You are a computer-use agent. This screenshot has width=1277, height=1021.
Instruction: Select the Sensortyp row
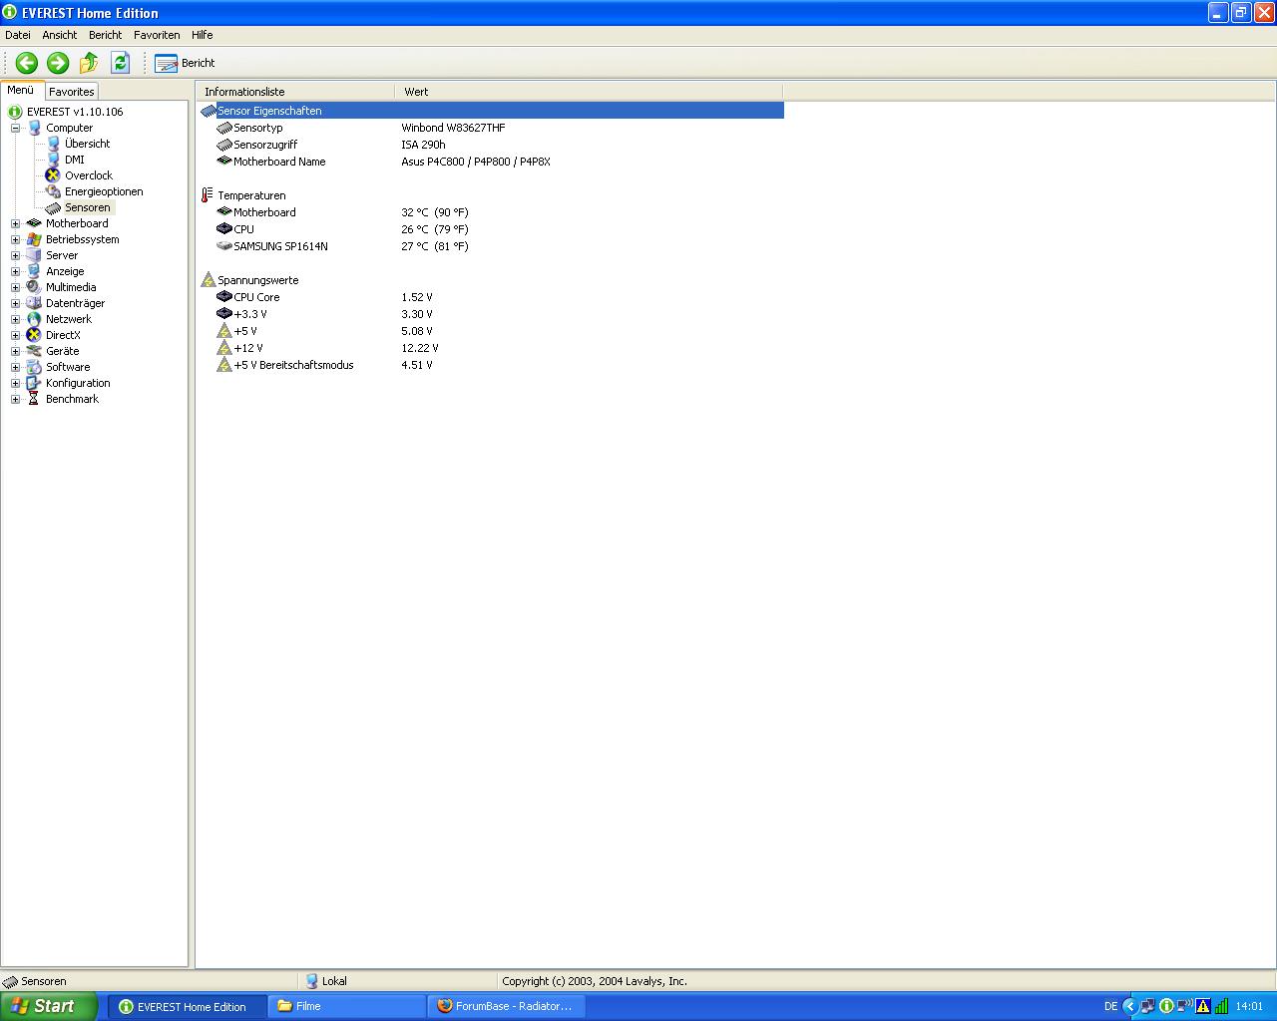pos(491,128)
